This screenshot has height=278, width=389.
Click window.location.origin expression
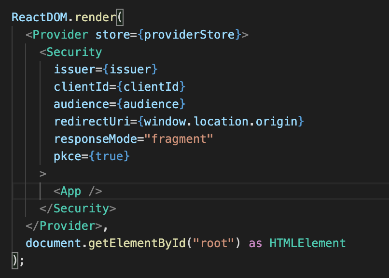(221, 122)
